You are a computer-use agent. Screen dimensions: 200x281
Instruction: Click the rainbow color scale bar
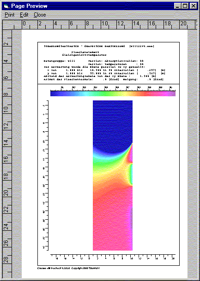pyautogui.click(x=113, y=94)
